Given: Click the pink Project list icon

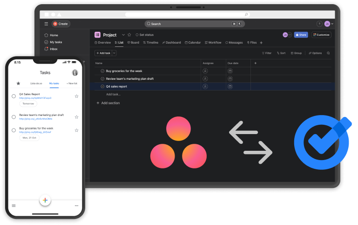Looking at the screenshot, I should click(x=97, y=35).
